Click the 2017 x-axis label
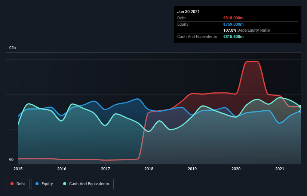The width and height of the screenshot is (307, 196). pos(105,169)
